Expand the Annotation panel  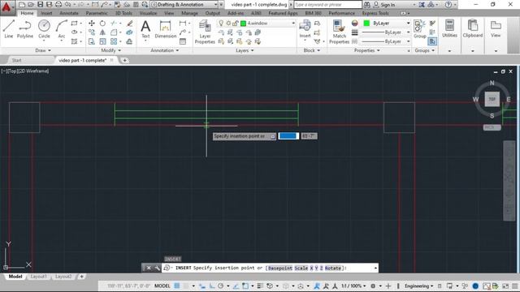point(164,50)
